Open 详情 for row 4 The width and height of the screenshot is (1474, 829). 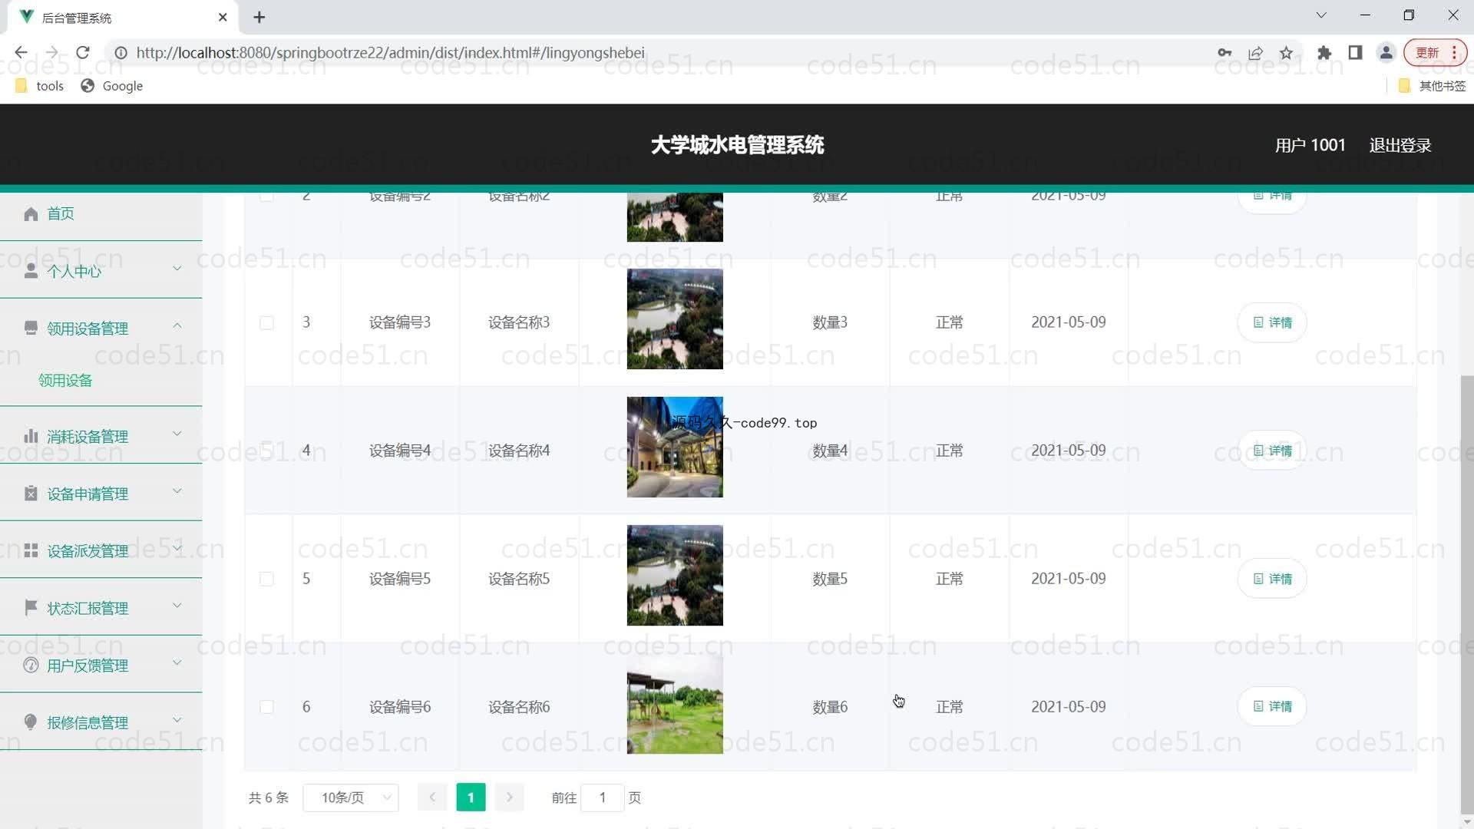[x=1272, y=451]
